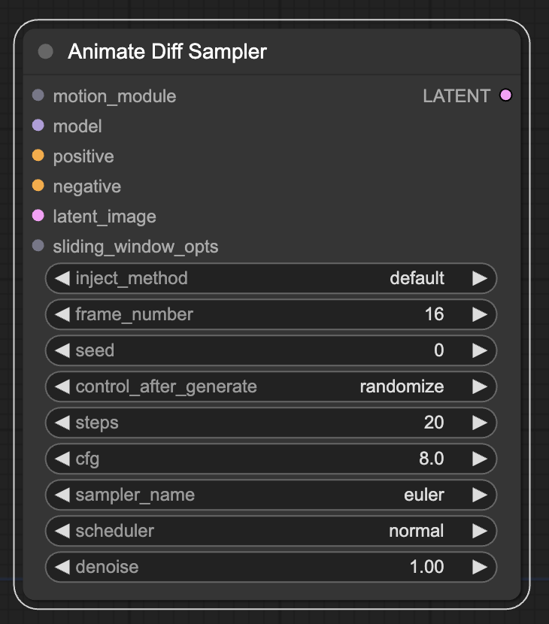Viewport: 549px width, 624px height.
Task: Decrease frame_number with left arrow
Action: pos(62,314)
